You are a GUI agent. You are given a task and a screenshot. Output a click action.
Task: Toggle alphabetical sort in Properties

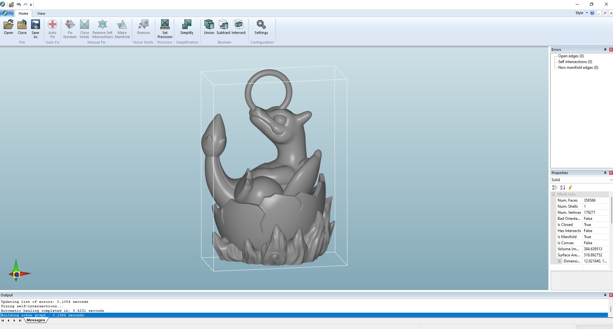(562, 188)
